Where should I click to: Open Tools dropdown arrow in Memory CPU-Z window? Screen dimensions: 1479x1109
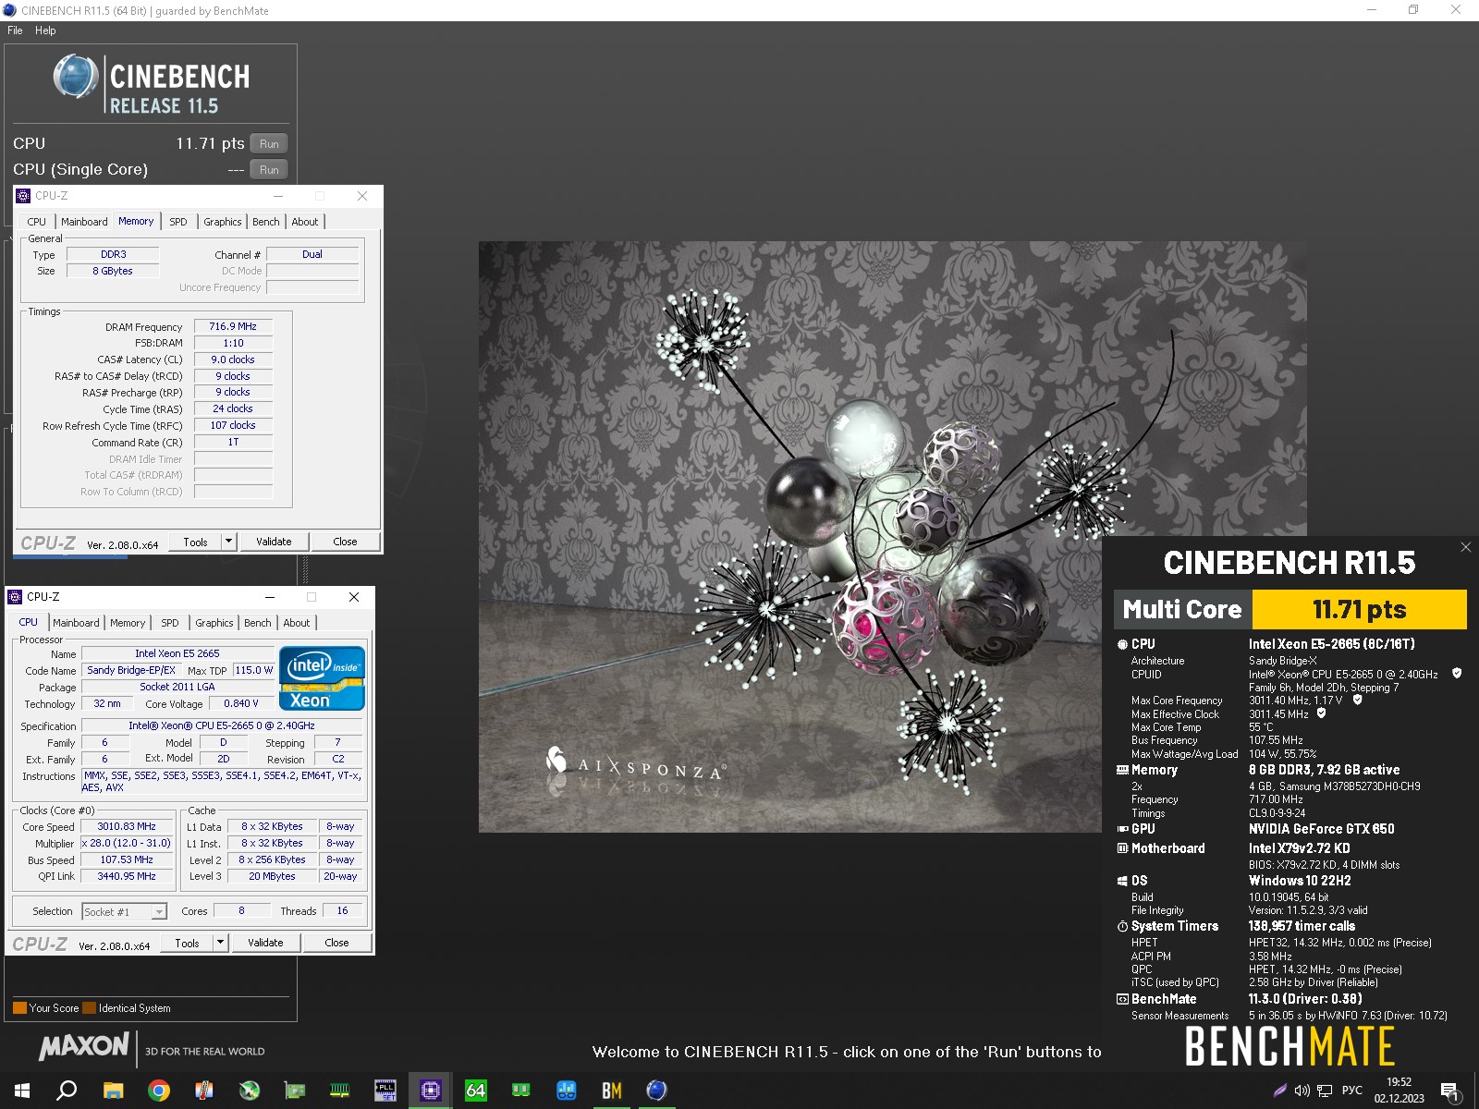click(x=229, y=542)
